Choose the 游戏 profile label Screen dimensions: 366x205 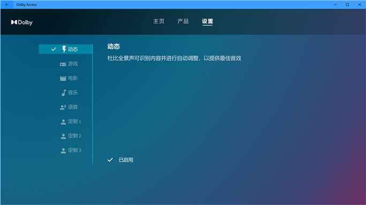pyautogui.click(x=73, y=64)
